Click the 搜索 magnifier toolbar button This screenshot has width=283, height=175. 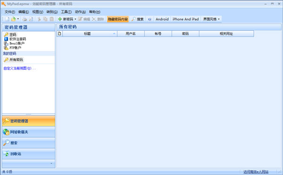click(x=138, y=19)
